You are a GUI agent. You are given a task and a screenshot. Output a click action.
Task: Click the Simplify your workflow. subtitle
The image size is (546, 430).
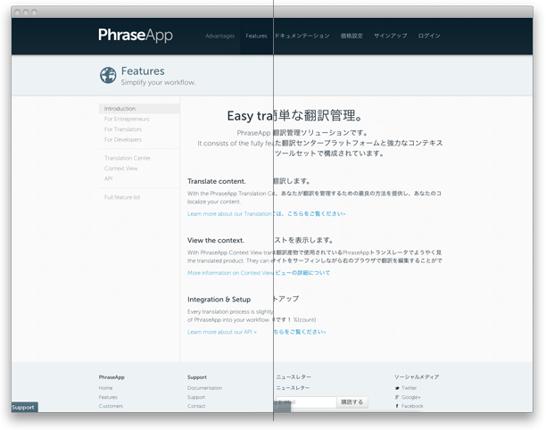pos(158,82)
